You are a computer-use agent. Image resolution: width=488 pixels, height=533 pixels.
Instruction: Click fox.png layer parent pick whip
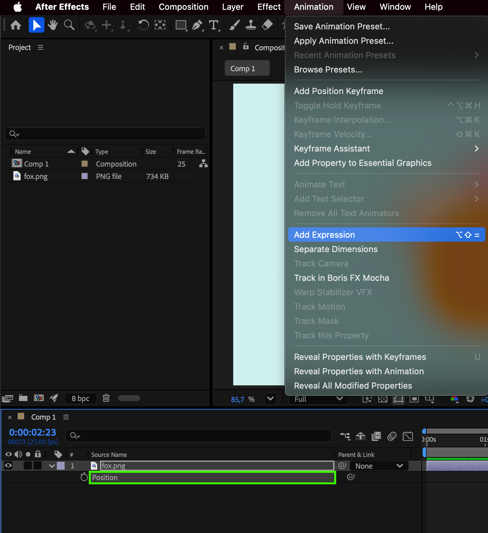342,466
